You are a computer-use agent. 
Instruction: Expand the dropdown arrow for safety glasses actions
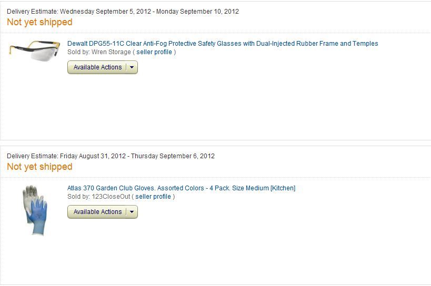click(132, 67)
